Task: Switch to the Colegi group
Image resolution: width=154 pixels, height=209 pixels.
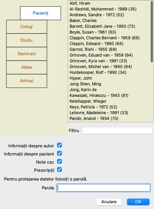Action: (27, 27)
